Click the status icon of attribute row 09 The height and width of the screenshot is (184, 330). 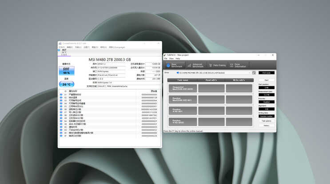[x=61, y=118]
